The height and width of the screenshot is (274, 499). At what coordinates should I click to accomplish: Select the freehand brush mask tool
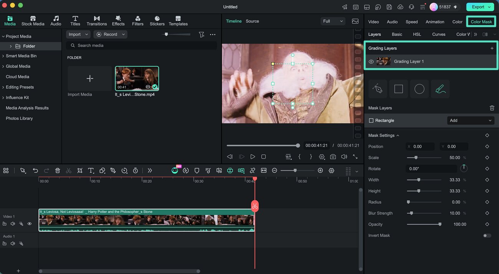(x=440, y=89)
